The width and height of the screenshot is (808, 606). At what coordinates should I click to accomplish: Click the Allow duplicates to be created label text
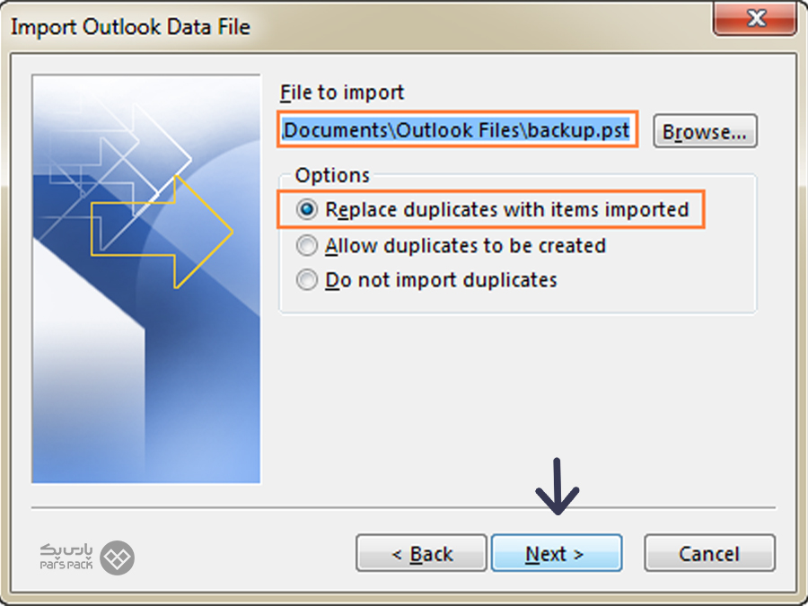coord(465,246)
